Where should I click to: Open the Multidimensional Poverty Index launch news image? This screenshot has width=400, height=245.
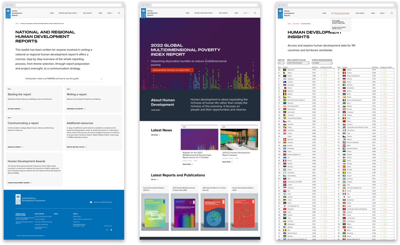(199, 139)
